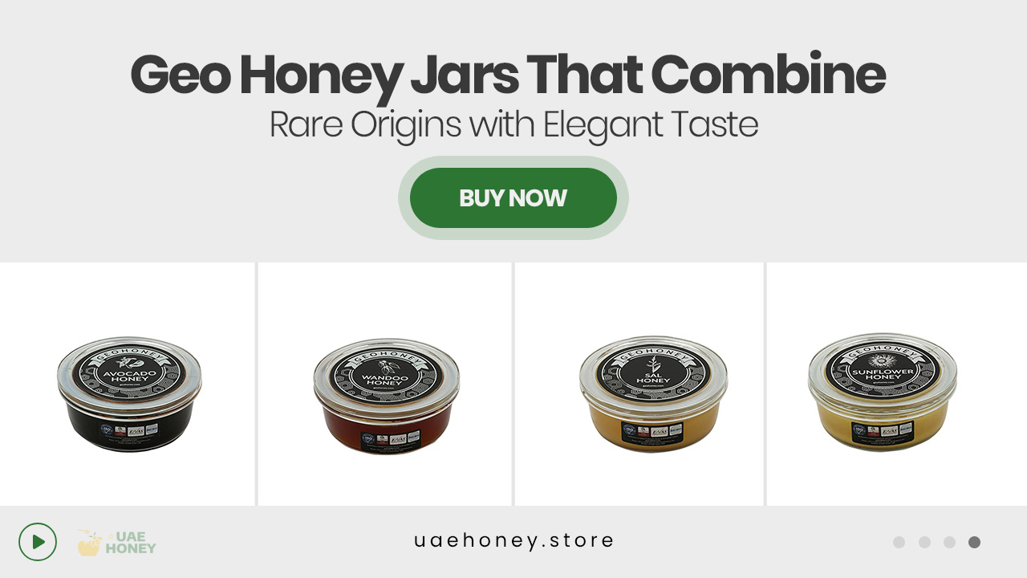Open the Avocado Honey jar product
Screen dimensions: 1027x578
pyautogui.click(x=129, y=394)
